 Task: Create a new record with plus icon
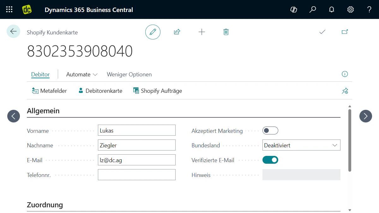tap(202, 32)
